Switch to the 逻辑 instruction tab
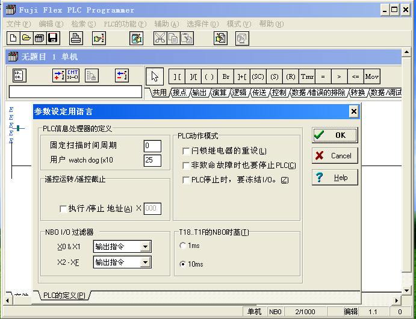Image resolution: width=416 pixels, height=319 pixels. (x=239, y=93)
